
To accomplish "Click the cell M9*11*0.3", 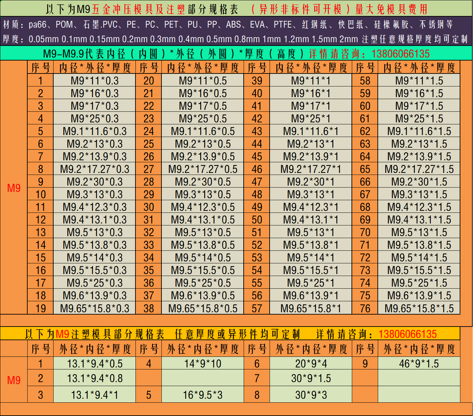I will (x=95, y=80).
